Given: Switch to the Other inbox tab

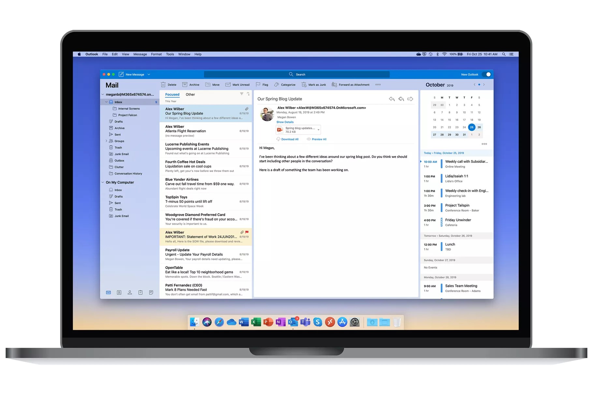Looking at the screenshot, I should [190, 94].
